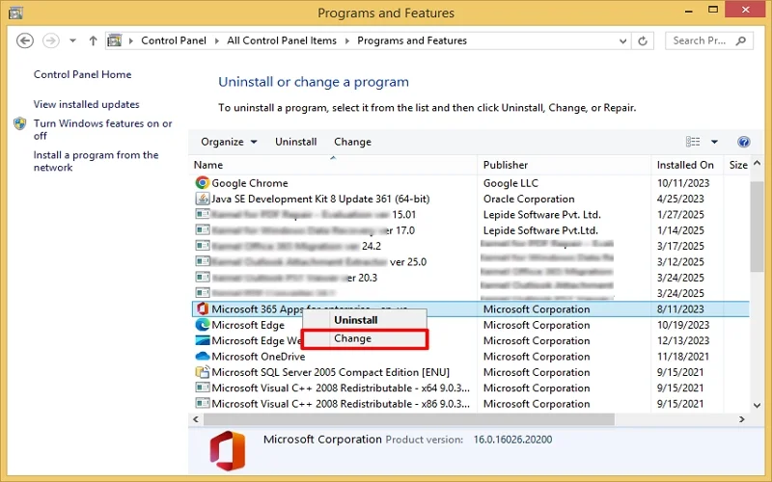Viewport: 772px width, 482px height.
Task: Click the change view icon
Action: pos(693,142)
